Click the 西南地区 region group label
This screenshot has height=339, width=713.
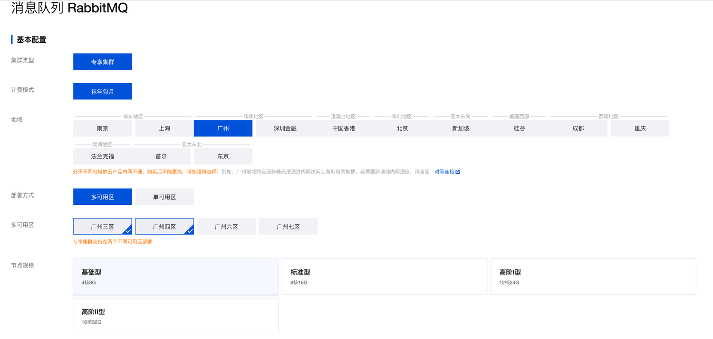608,116
